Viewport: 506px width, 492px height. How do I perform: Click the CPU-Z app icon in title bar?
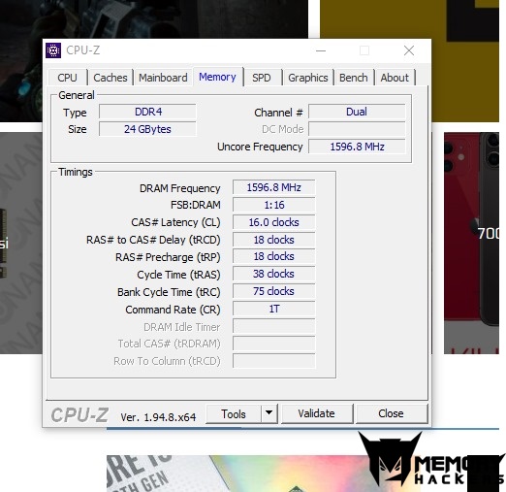point(53,50)
